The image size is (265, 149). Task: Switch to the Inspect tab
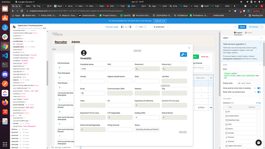(x=238, y=33)
